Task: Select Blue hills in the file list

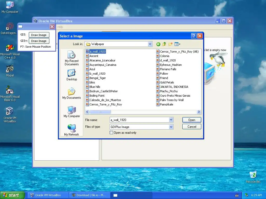Action: [93, 87]
